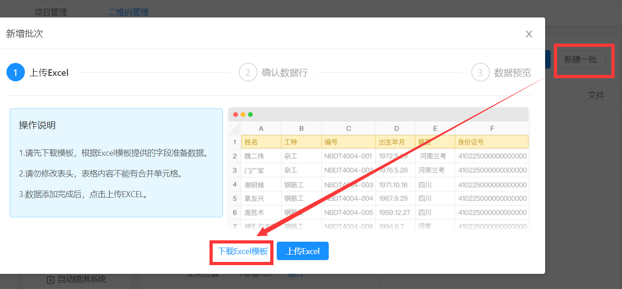Click the step 1 circle icon
The image size is (622, 289).
(16, 73)
